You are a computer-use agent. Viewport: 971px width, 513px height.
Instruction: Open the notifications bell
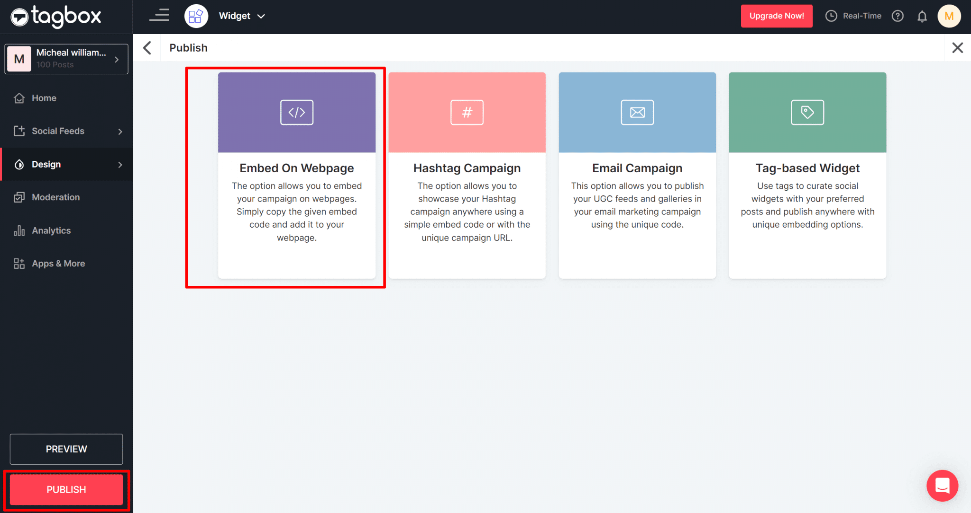click(x=922, y=16)
